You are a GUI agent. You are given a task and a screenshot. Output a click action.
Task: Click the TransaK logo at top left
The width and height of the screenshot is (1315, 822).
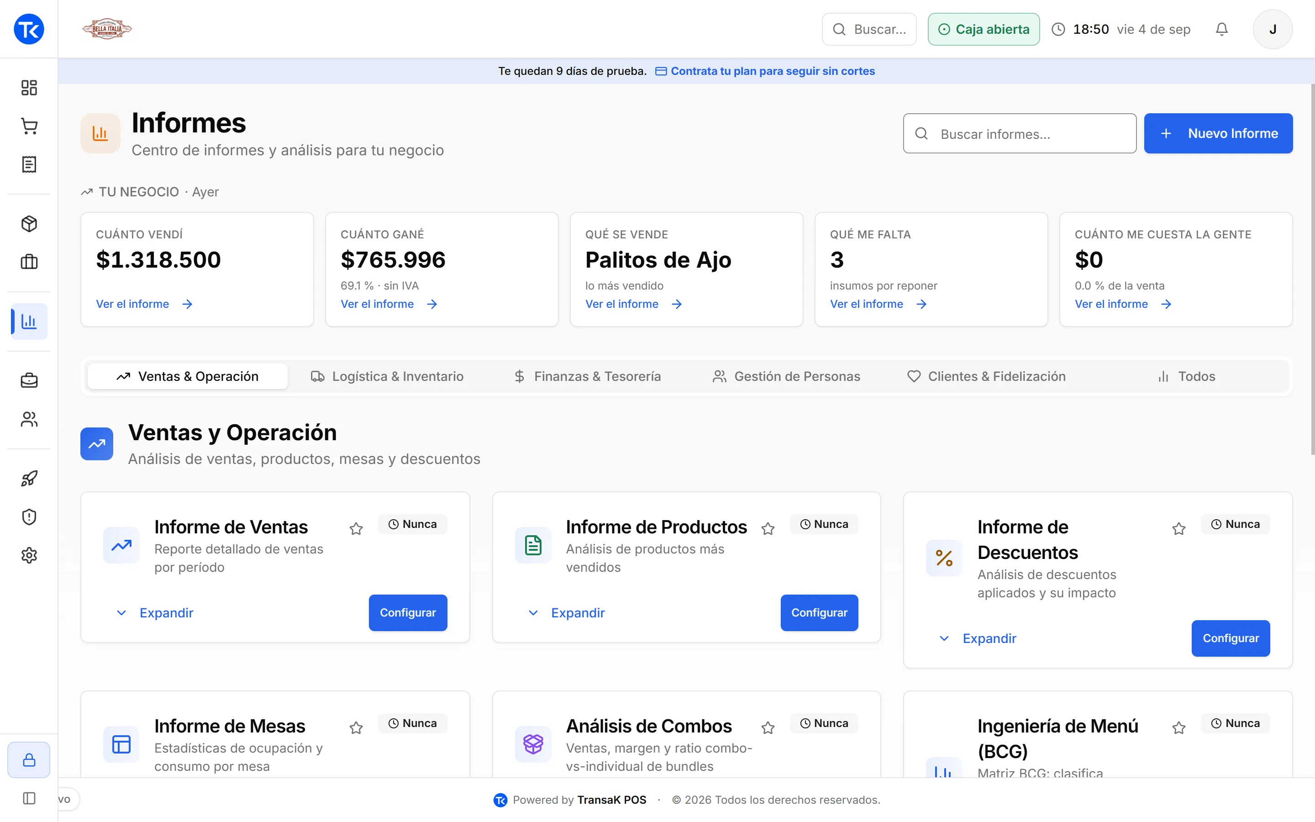point(29,29)
